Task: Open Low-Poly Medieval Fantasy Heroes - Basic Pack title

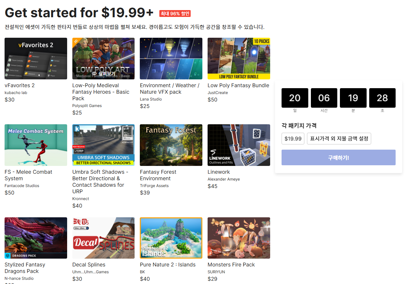Action: pyautogui.click(x=101, y=92)
